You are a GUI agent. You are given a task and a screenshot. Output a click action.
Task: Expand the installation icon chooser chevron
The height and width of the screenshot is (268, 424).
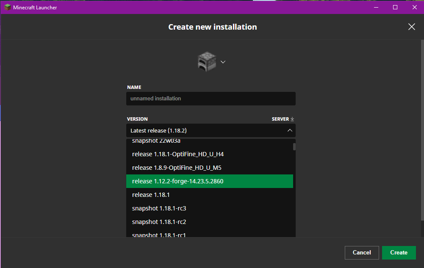pyautogui.click(x=223, y=62)
